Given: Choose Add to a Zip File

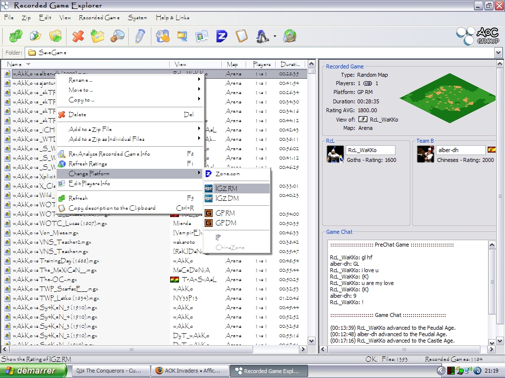Looking at the screenshot, I should point(130,129).
